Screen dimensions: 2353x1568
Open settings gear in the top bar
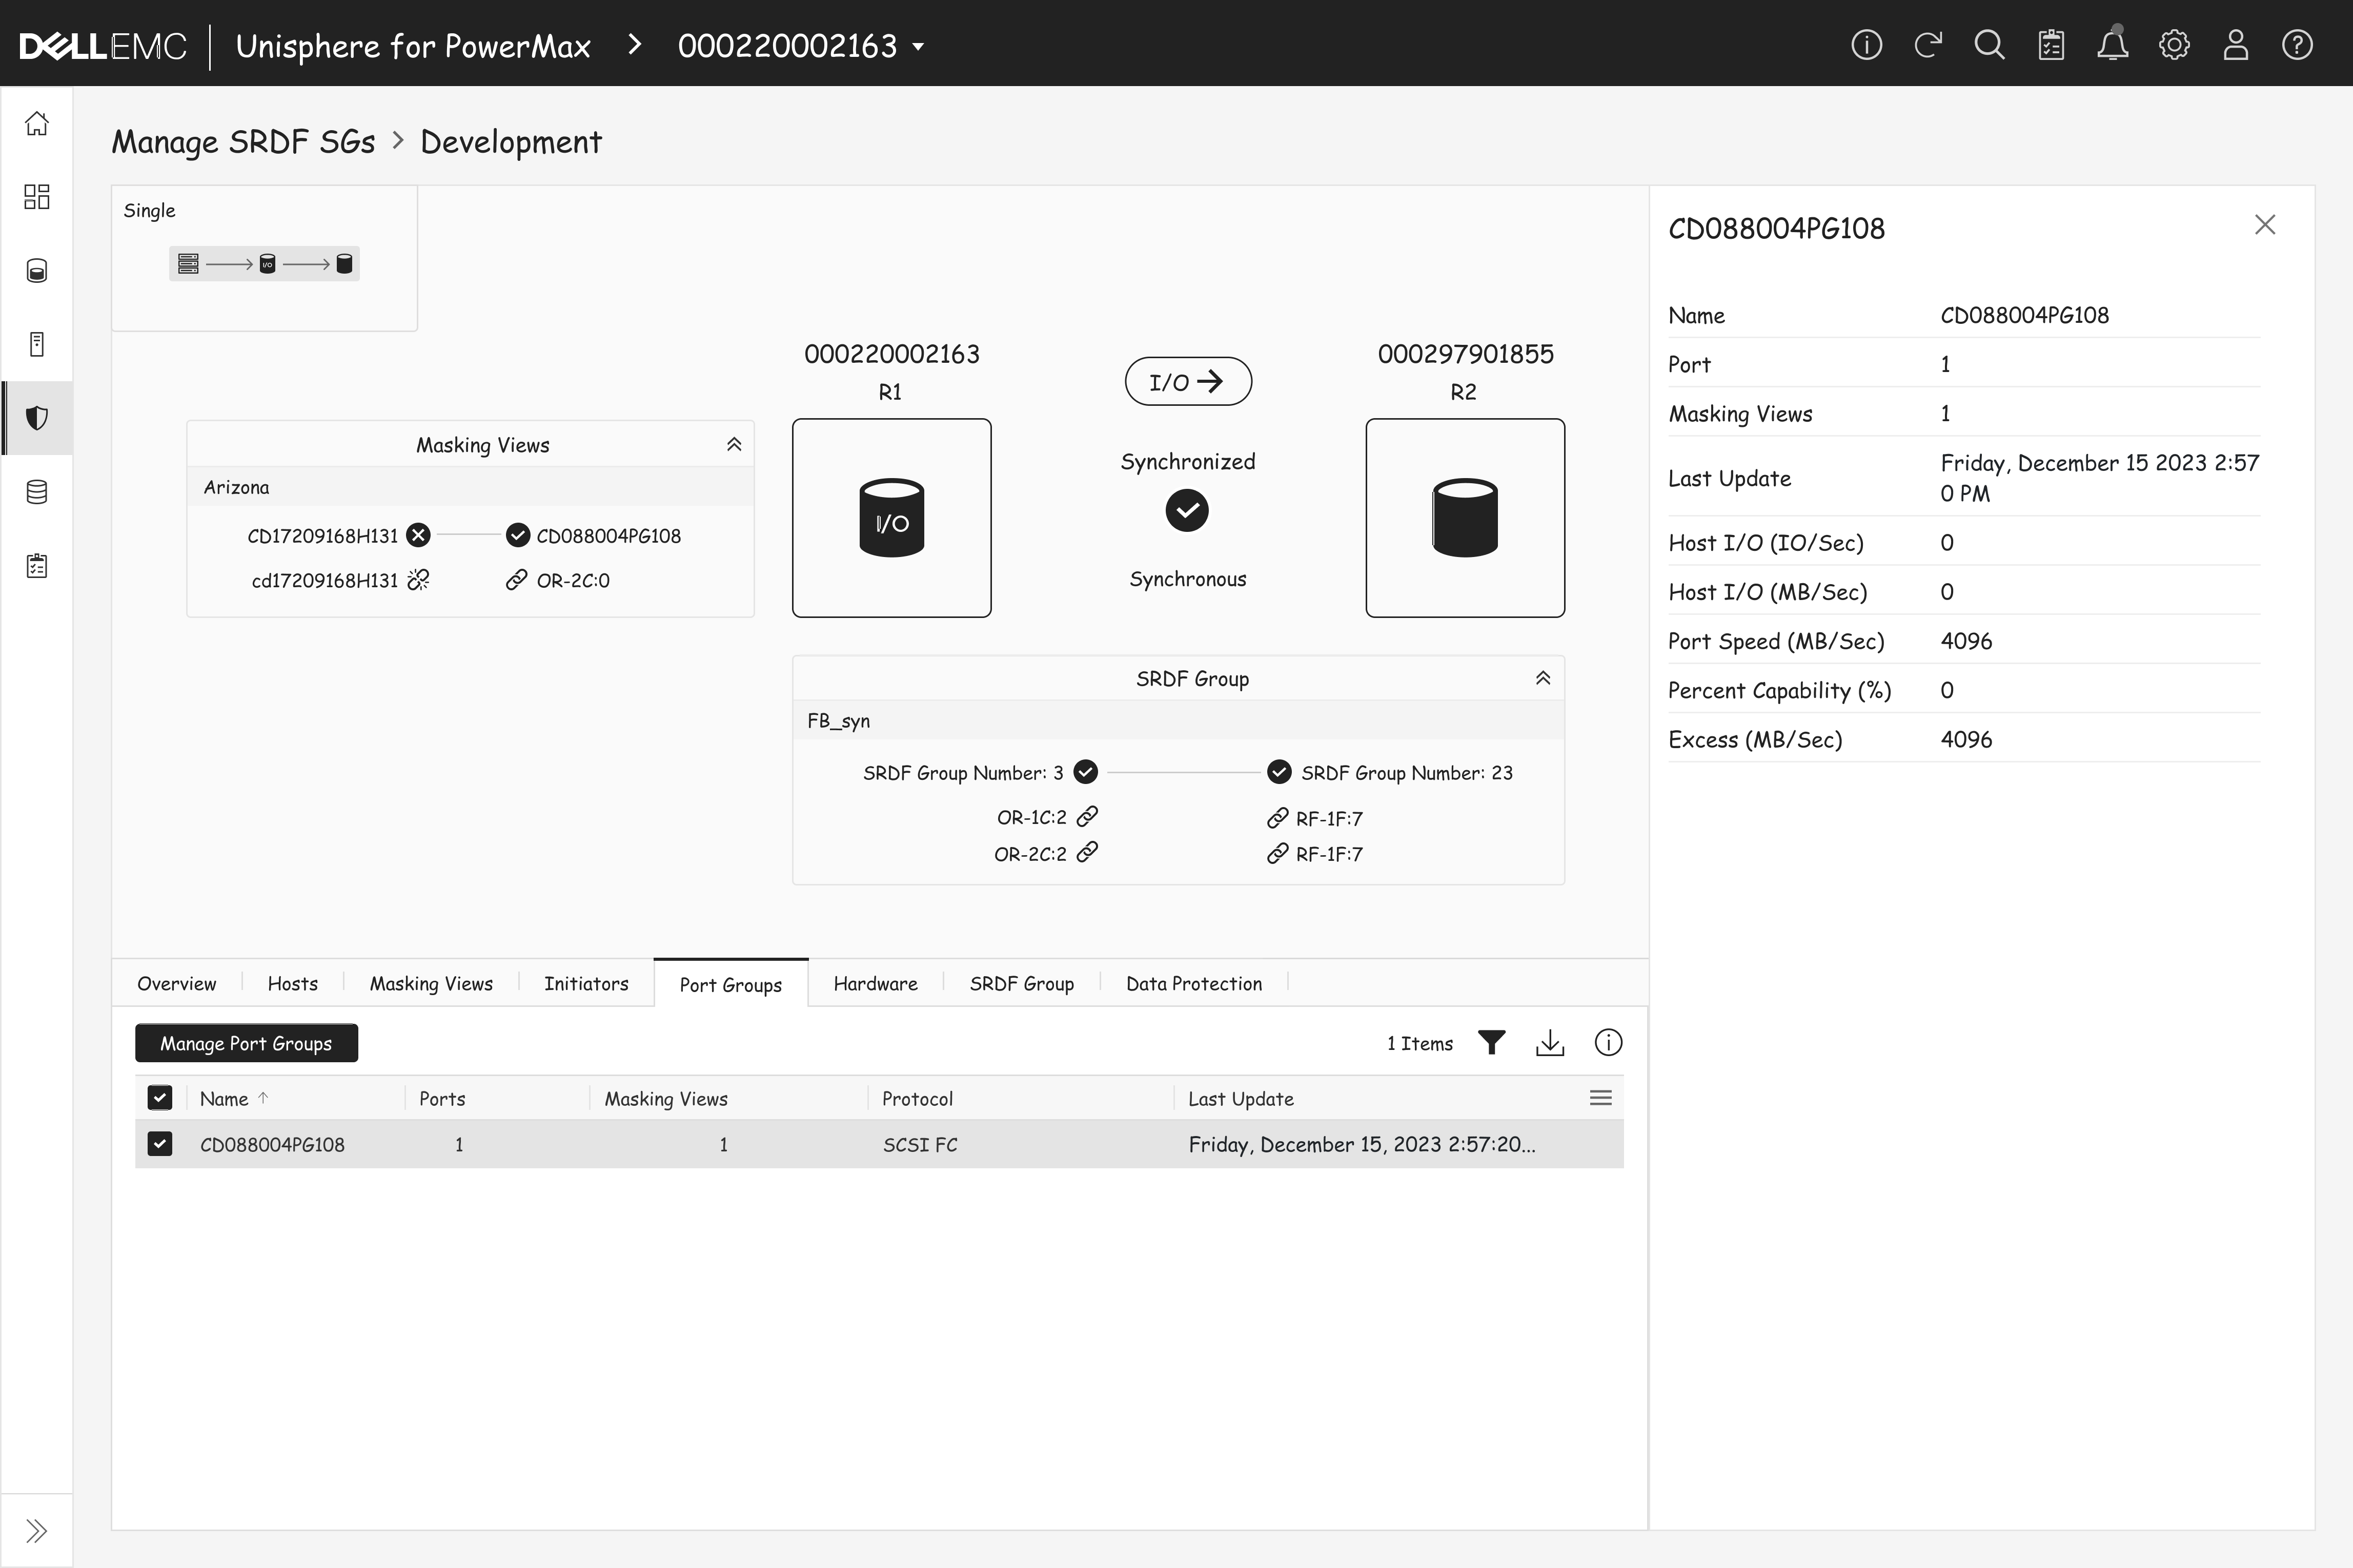pyautogui.click(x=2174, y=46)
